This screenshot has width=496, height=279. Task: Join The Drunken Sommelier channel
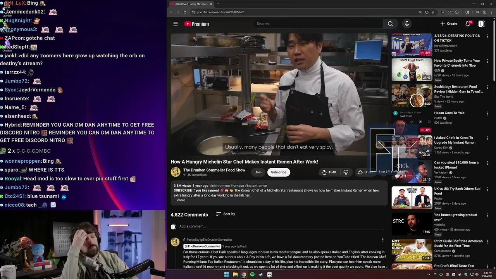pyautogui.click(x=258, y=172)
